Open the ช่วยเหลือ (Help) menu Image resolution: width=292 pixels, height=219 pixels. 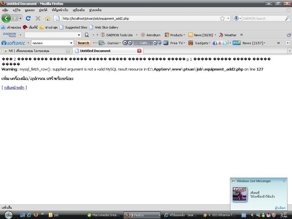tap(95, 10)
